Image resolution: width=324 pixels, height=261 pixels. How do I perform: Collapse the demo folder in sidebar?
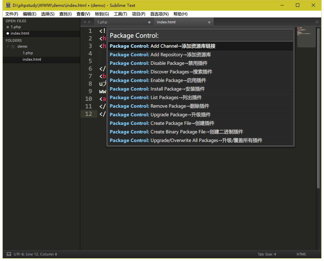point(8,46)
